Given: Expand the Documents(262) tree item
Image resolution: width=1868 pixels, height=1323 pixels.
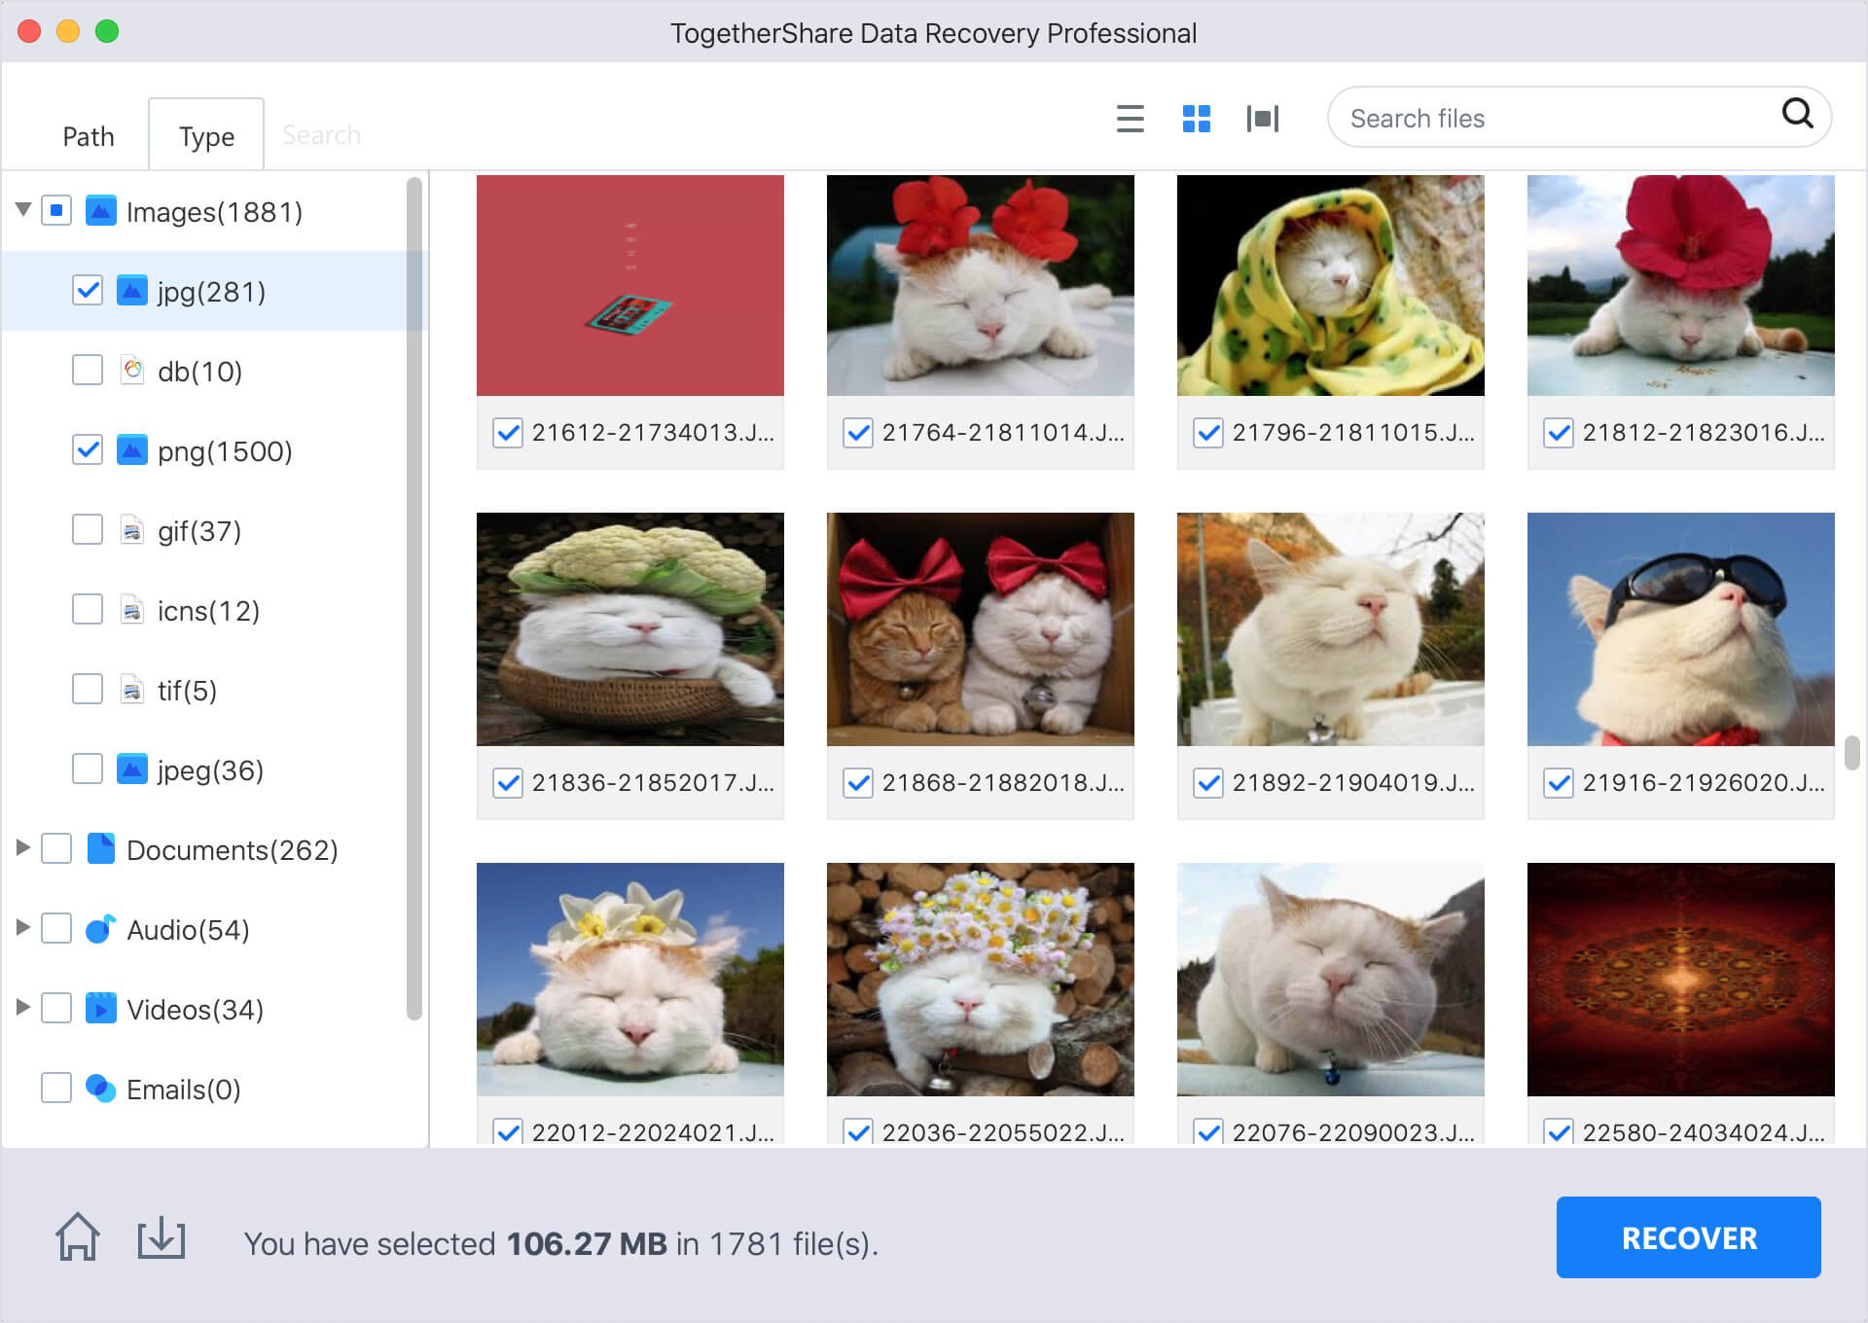Looking at the screenshot, I should 20,847.
